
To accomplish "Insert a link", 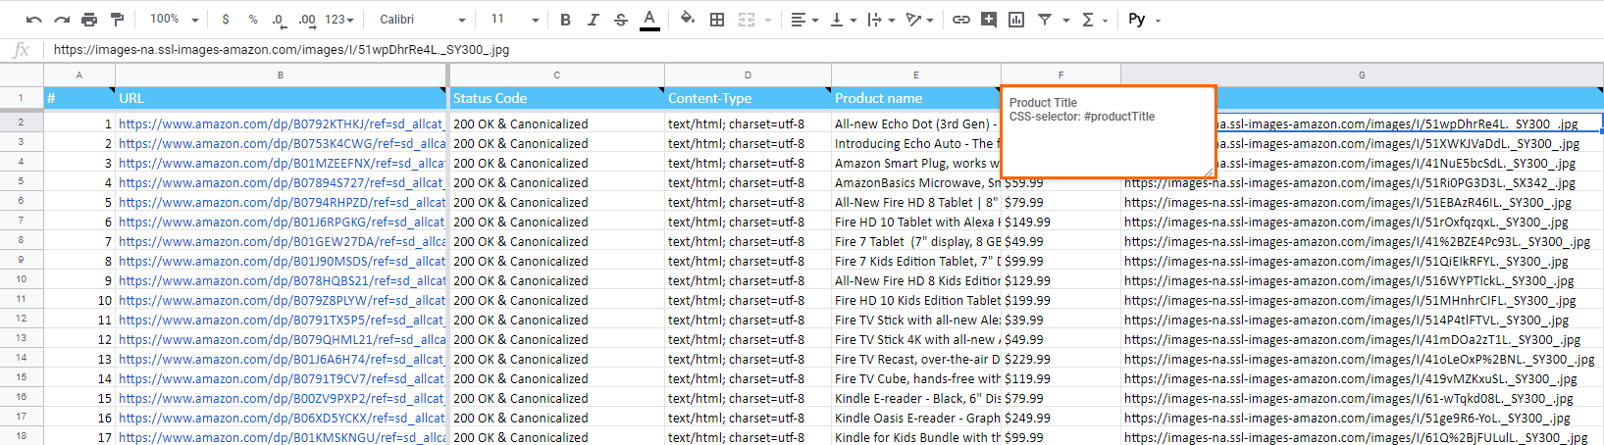I will point(961,20).
